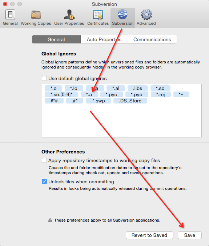Open the User Properties preferences pane
Screen dimensions: 209x246
tap(69, 17)
